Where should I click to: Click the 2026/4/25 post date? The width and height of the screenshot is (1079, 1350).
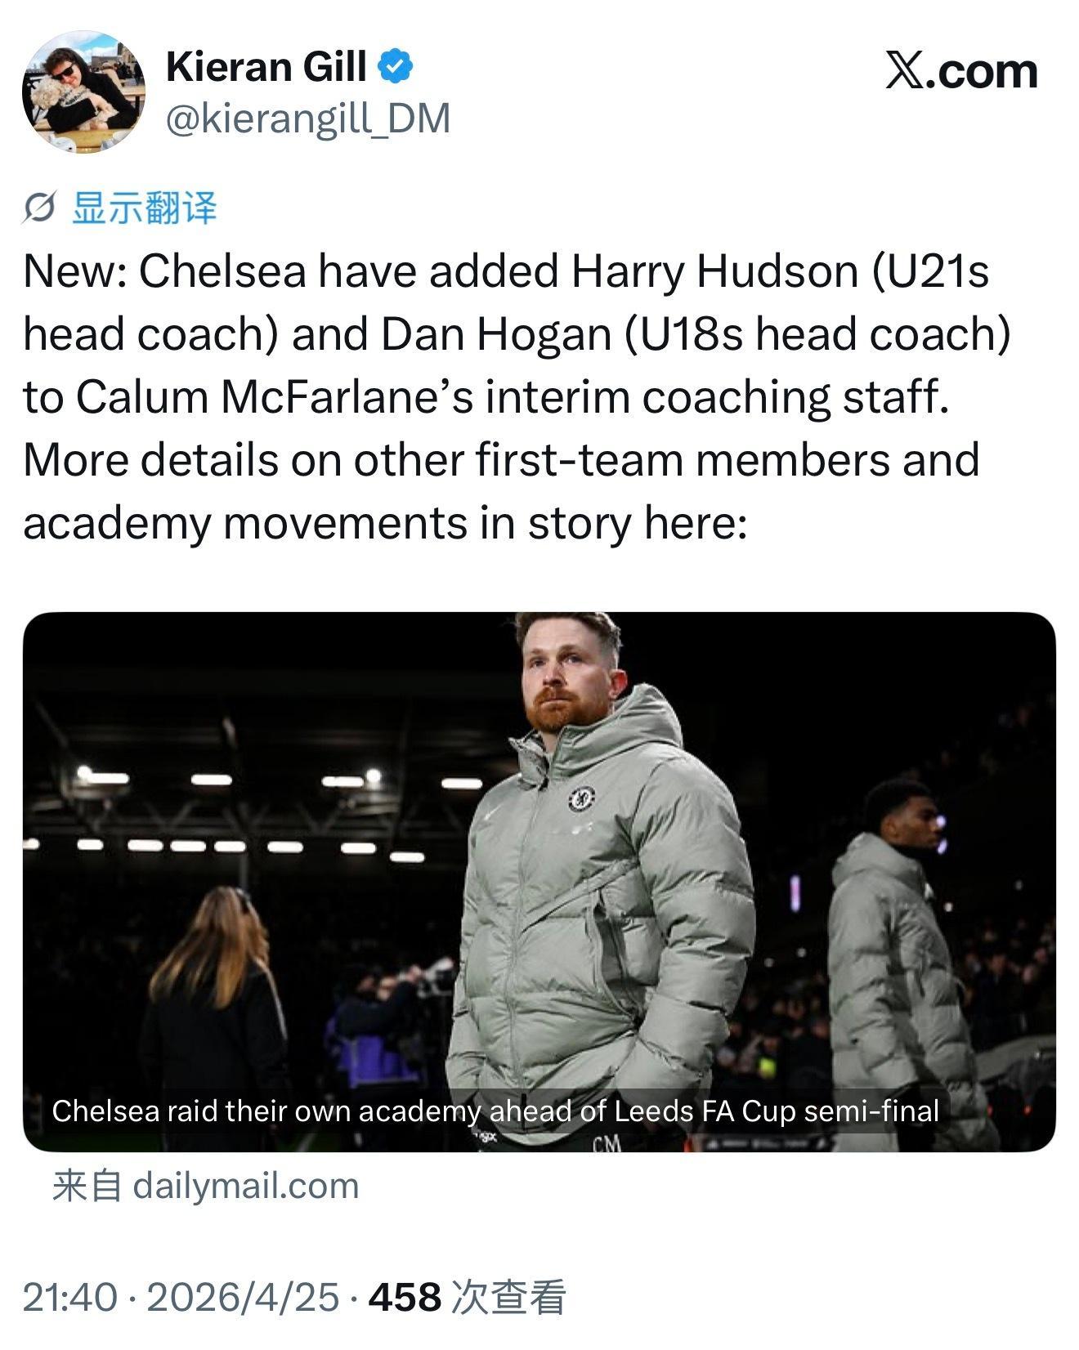pyautogui.click(x=242, y=1297)
